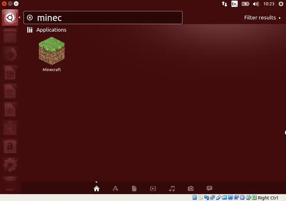286x201 pixels.
Task: Restore the Dash with the maximize button
Action: pos(16,4)
